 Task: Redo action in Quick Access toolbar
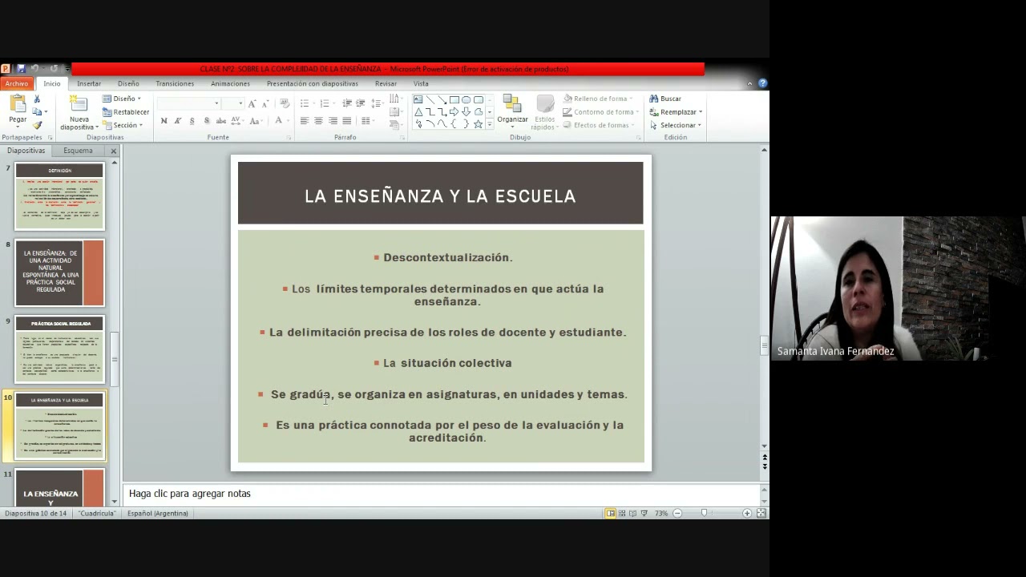click(54, 69)
